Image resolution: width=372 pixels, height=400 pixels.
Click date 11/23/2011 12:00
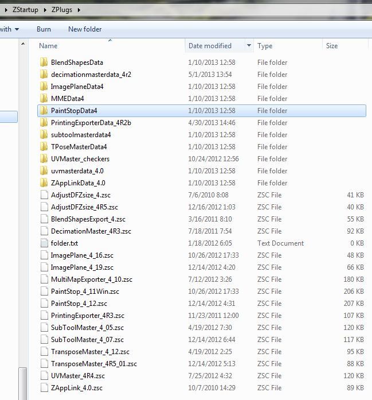213,315
